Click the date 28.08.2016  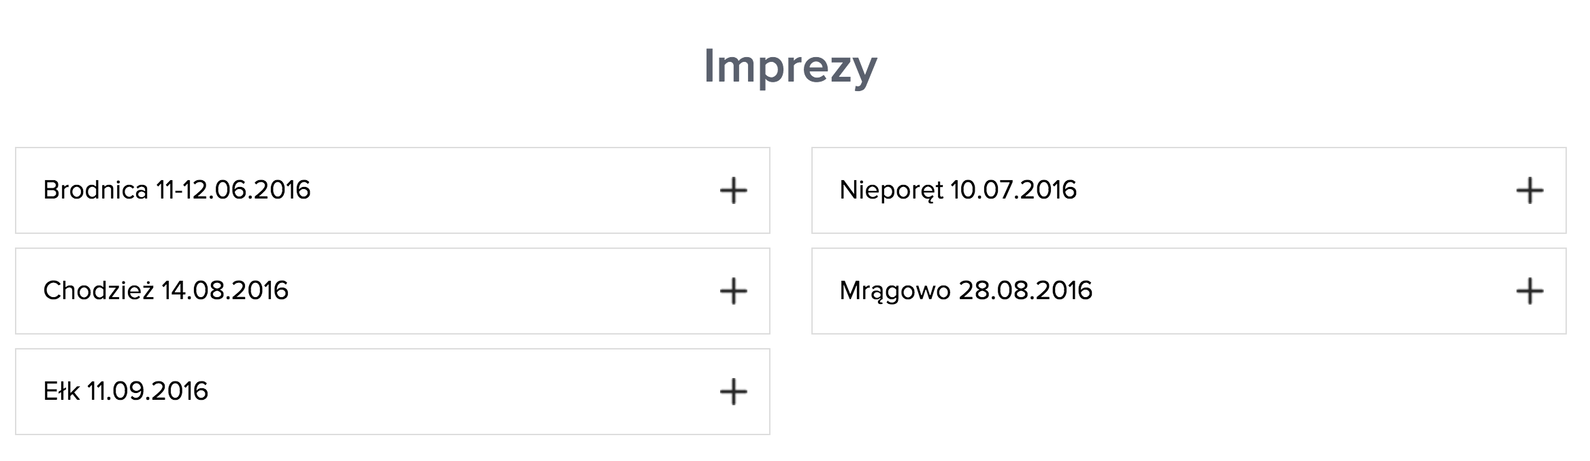tap(1025, 291)
